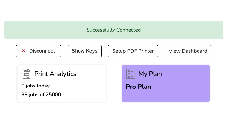228x119 pixels.
Task: Click the red X disconnect icon
Action: pyautogui.click(x=23, y=51)
